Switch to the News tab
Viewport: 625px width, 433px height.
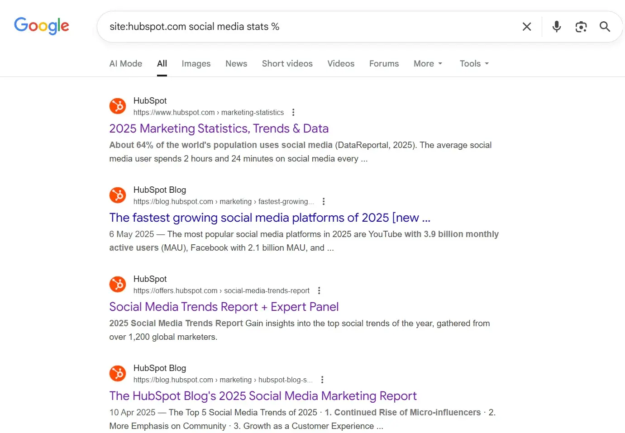(x=236, y=63)
